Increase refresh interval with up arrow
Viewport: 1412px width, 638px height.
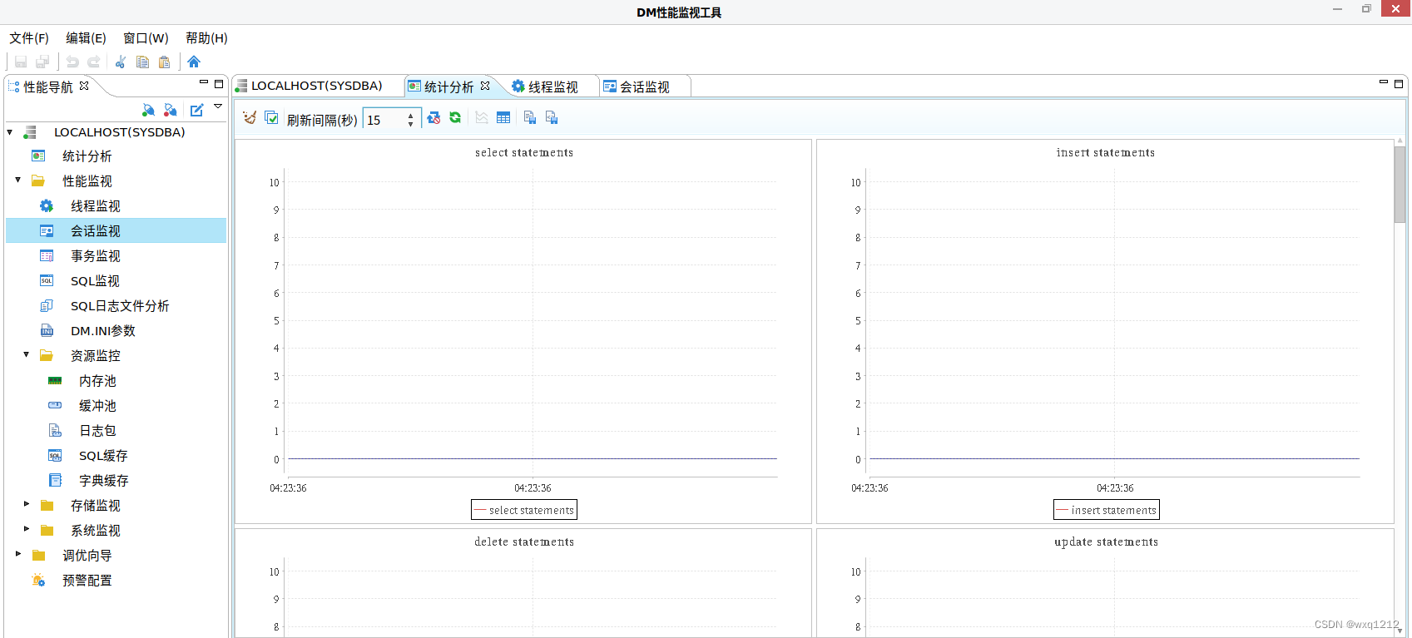(x=410, y=116)
